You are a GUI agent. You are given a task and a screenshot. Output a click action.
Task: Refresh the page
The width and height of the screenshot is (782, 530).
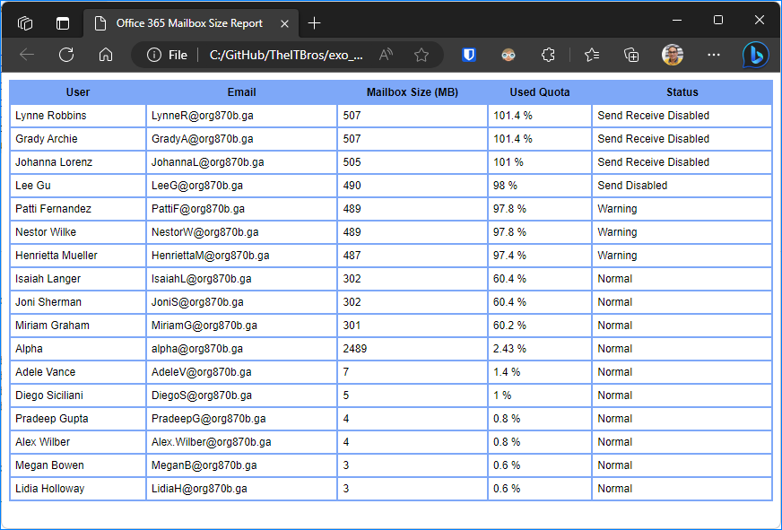coord(66,55)
